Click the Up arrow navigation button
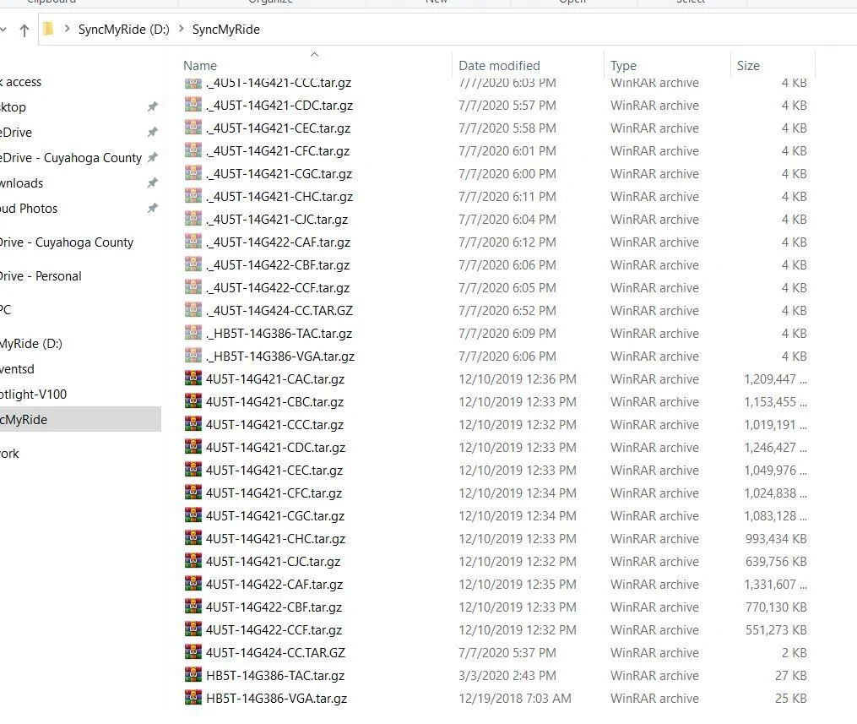 [x=24, y=30]
